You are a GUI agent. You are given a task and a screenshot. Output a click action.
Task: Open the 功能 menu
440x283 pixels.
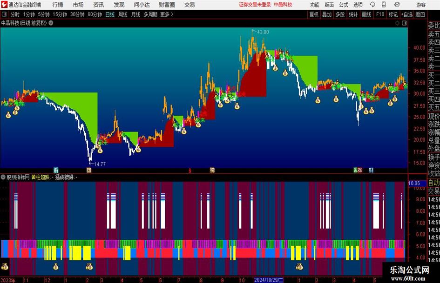click(315, 5)
